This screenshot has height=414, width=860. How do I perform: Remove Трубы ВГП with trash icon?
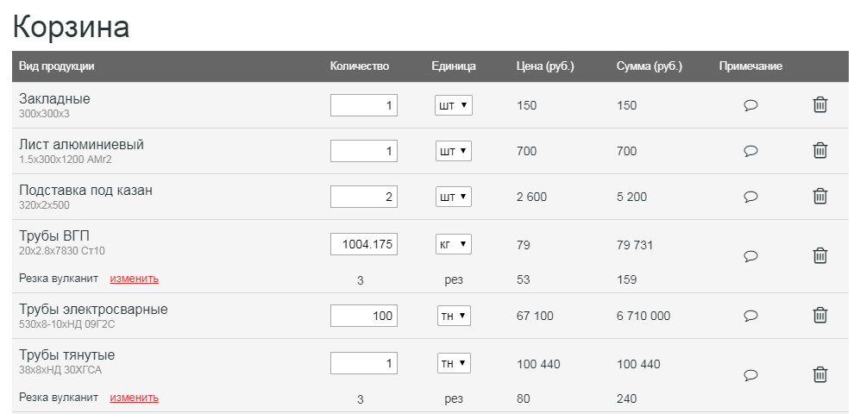click(820, 255)
